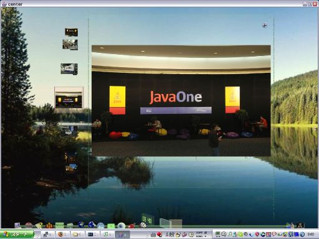Click the 8:40 system tray clock
Screen dimensions: 319x239
coord(310,234)
